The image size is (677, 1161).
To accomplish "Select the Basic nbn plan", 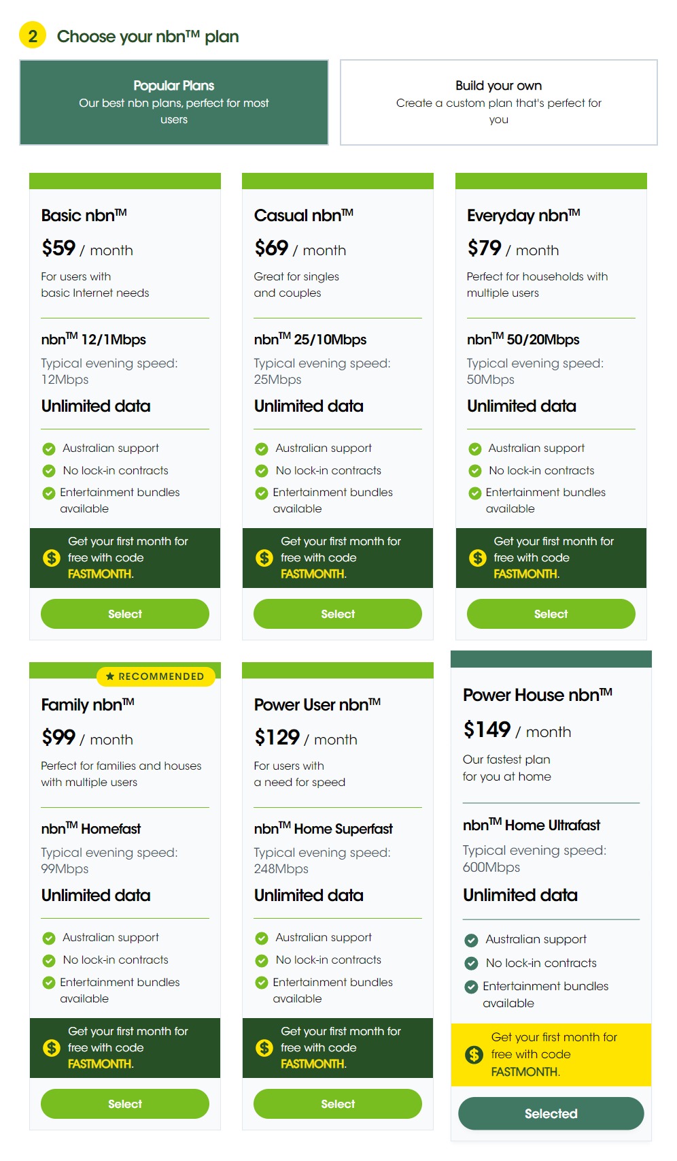I will (x=124, y=613).
